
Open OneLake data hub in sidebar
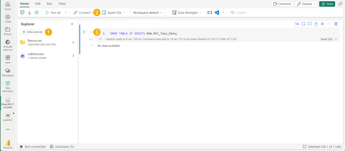[8, 44]
